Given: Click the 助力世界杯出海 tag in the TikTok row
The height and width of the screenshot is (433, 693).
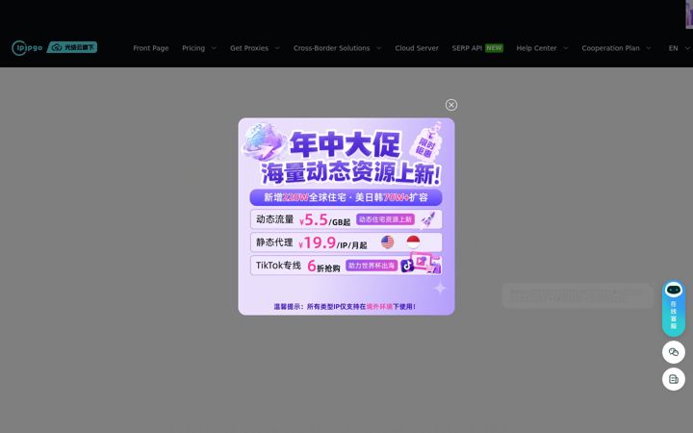Looking at the screenshot, I should coord(372,266).
